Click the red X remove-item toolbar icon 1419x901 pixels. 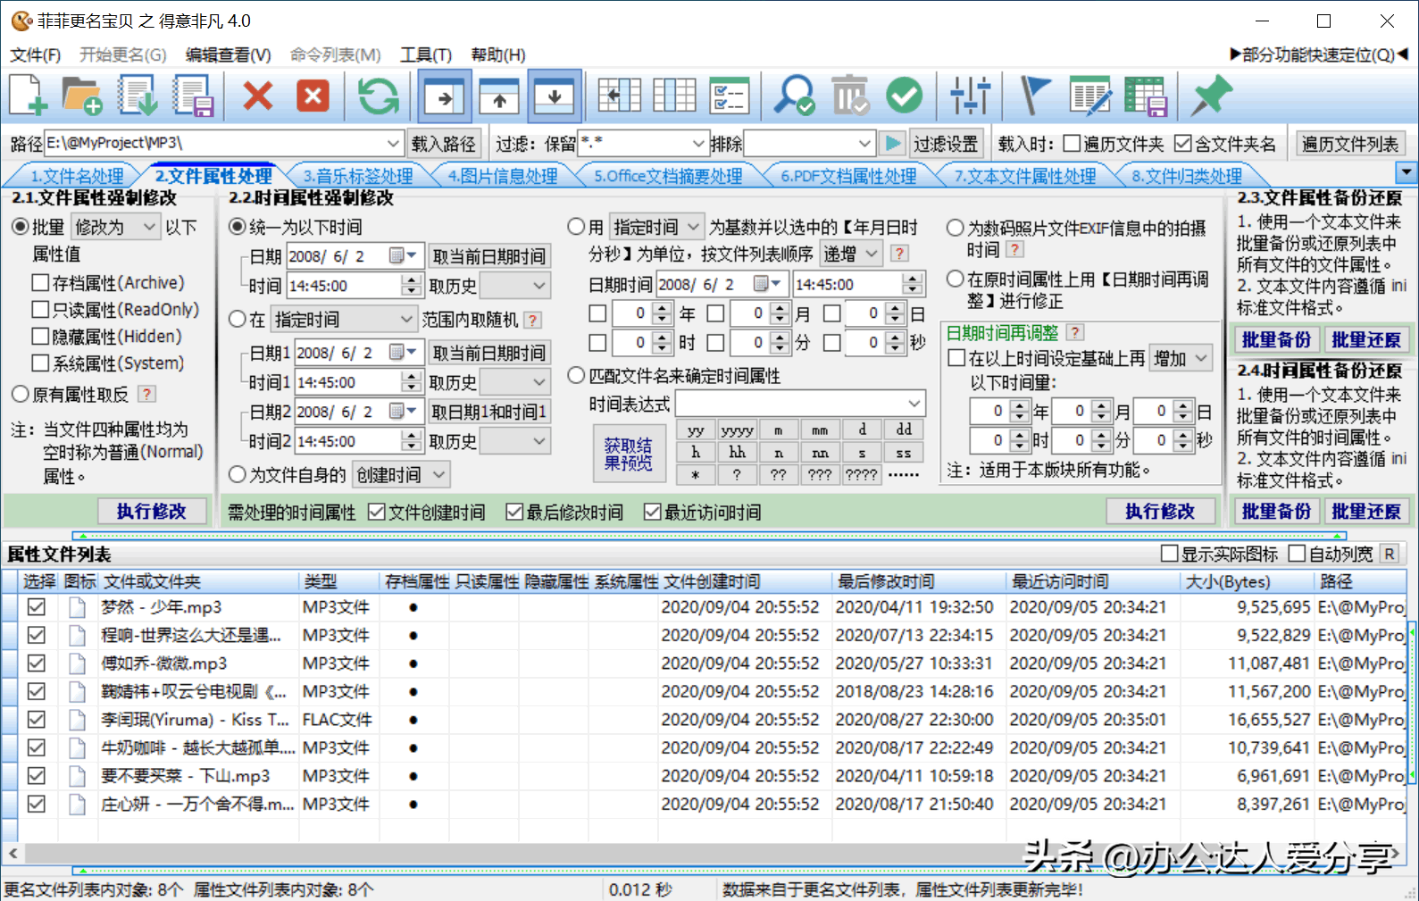coord(258,96)
